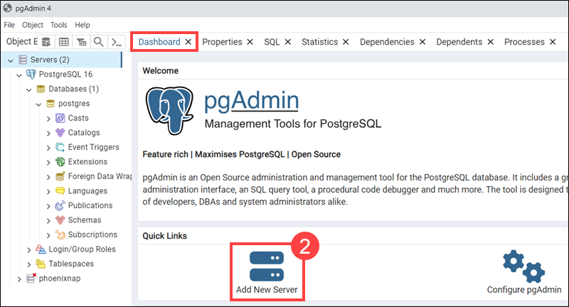Screen dimensions: 569x307
Task: Close the Statistics tab
Action: [x=346, y=42]
